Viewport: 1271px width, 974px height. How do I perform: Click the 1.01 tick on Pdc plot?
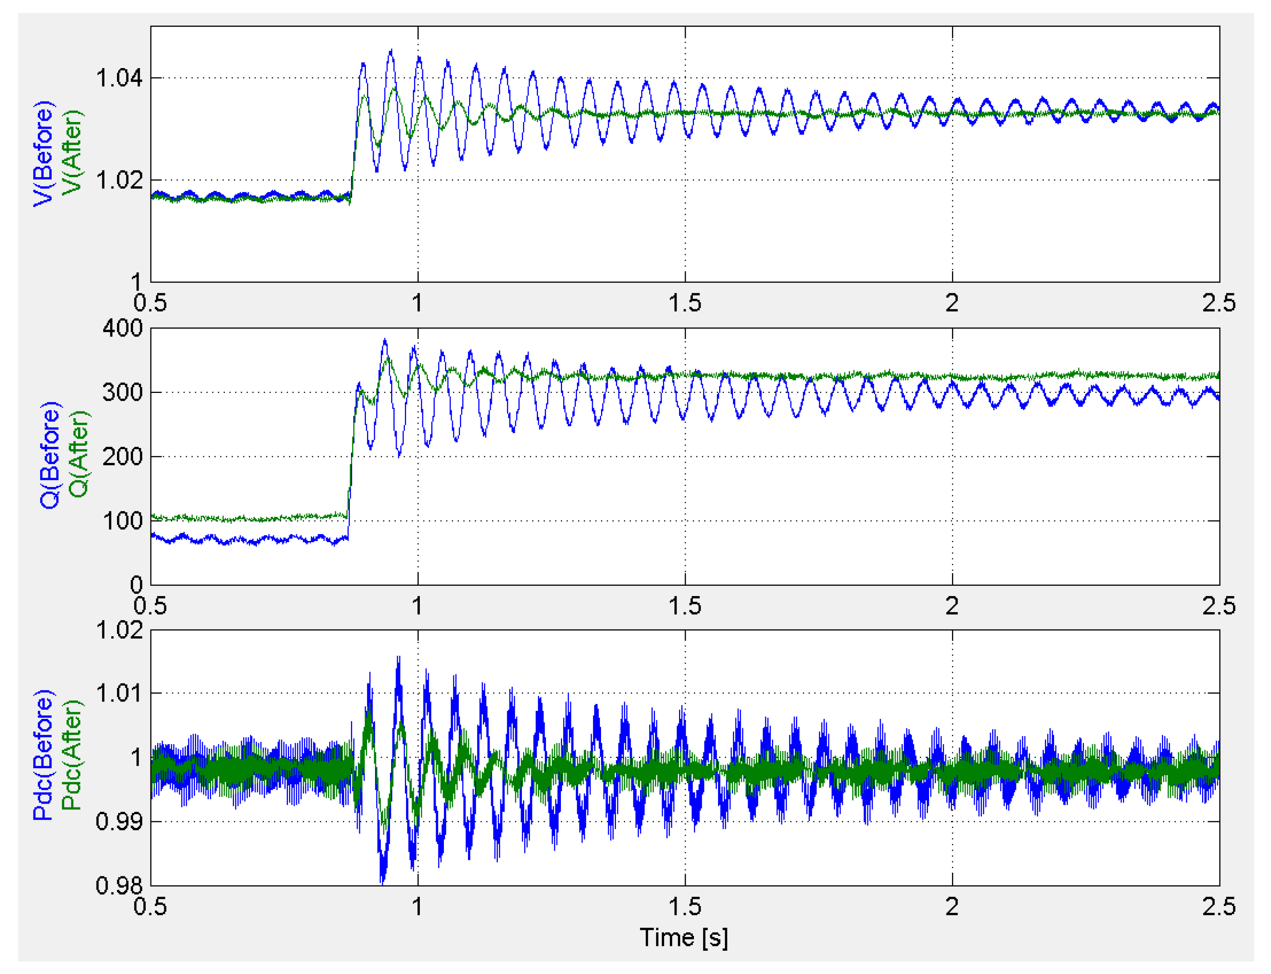[119, 693]
